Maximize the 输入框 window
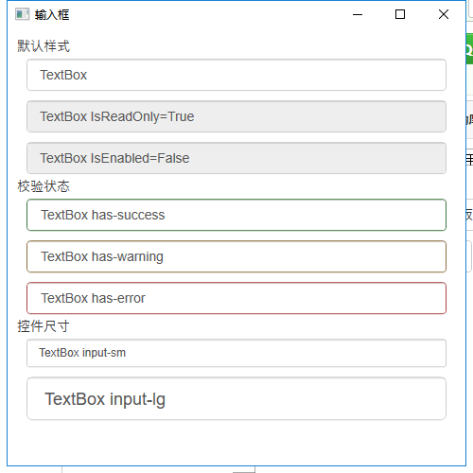Image resolution: width=473 pixels, height=473 pixels. (x=400, y=14)
